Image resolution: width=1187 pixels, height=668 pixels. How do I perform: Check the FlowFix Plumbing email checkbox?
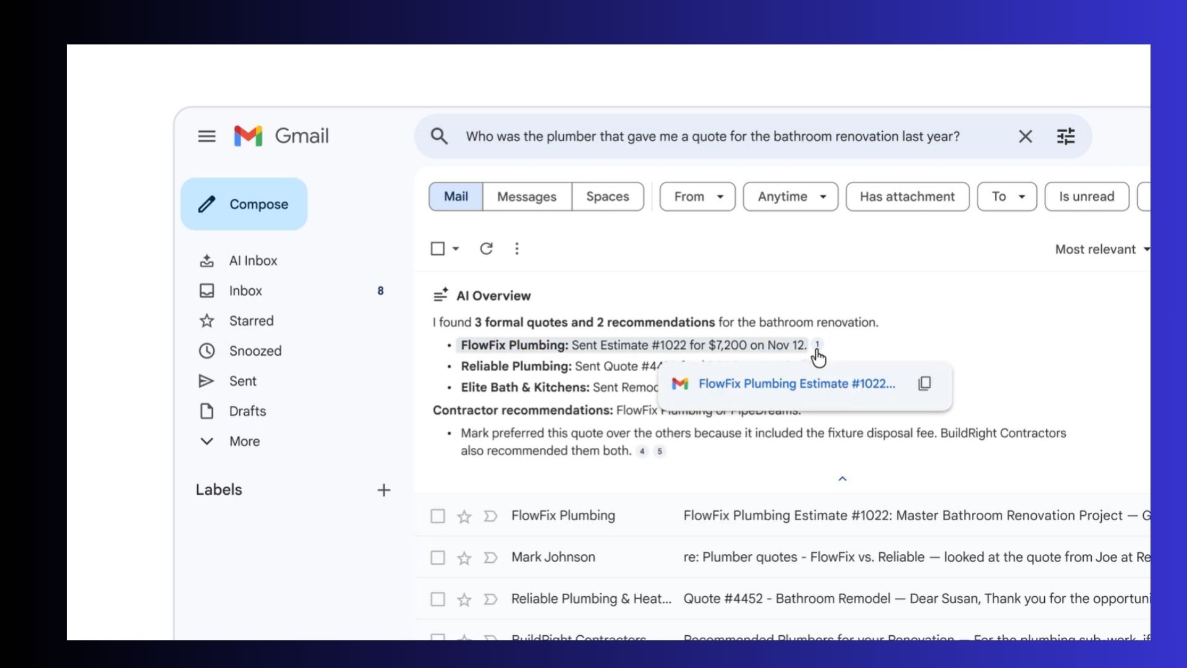click(438, 516)
